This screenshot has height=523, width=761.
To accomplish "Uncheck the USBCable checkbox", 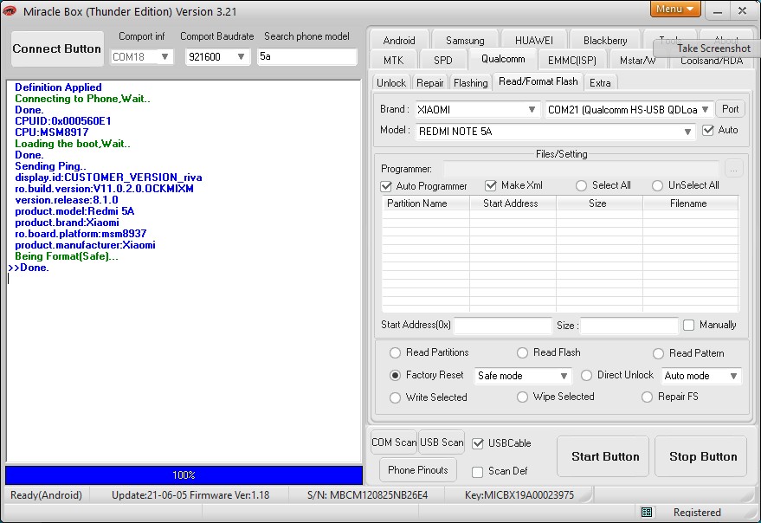I will tap(478, 443).
